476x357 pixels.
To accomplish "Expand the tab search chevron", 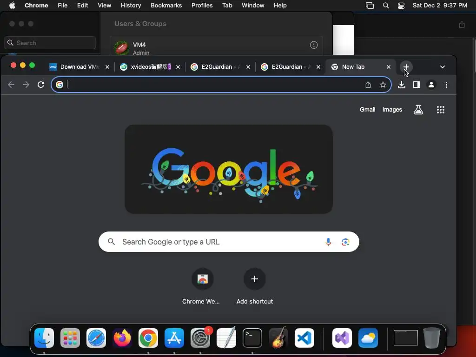I will click(x=443, y=67).
